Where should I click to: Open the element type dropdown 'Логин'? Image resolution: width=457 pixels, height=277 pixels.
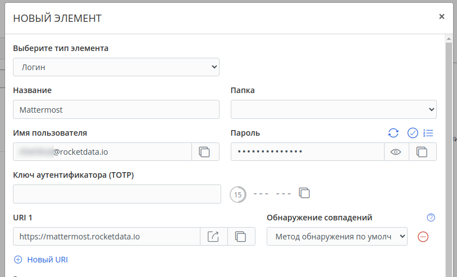pyautogui.click(x=116, y=67)
